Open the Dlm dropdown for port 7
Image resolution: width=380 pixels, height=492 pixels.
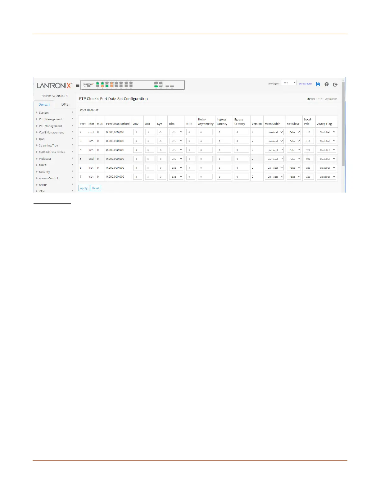176,177
